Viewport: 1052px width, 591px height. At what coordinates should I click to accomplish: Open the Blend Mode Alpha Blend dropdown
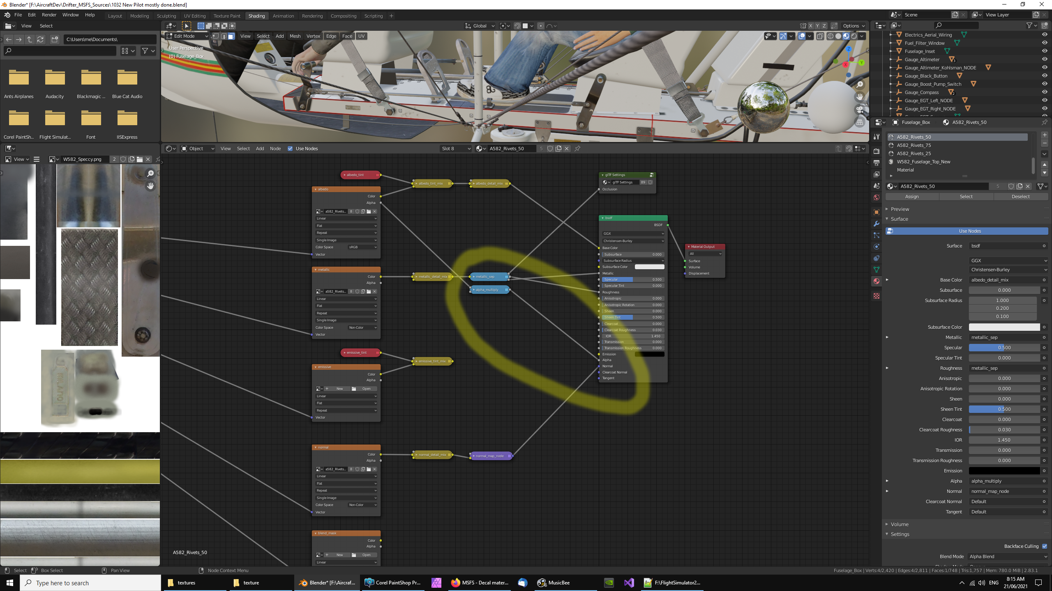[1008, 557]
